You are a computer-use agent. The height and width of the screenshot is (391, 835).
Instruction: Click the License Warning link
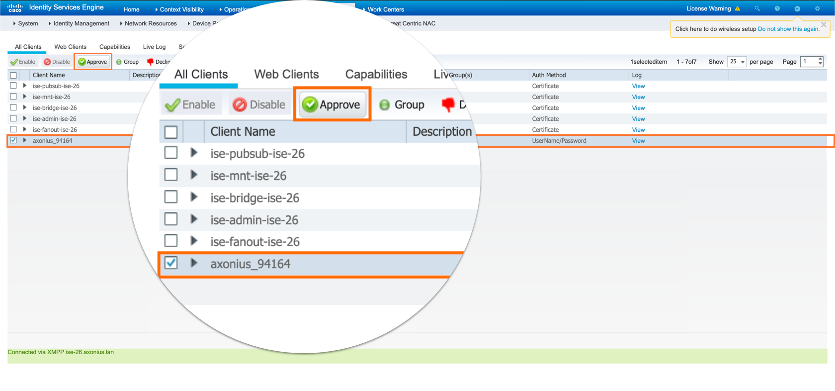[x=709, y=8]
